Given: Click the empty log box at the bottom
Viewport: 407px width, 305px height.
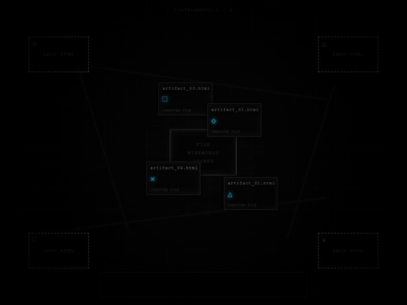Looking at the screenshot, I should [x=203, y=285].
